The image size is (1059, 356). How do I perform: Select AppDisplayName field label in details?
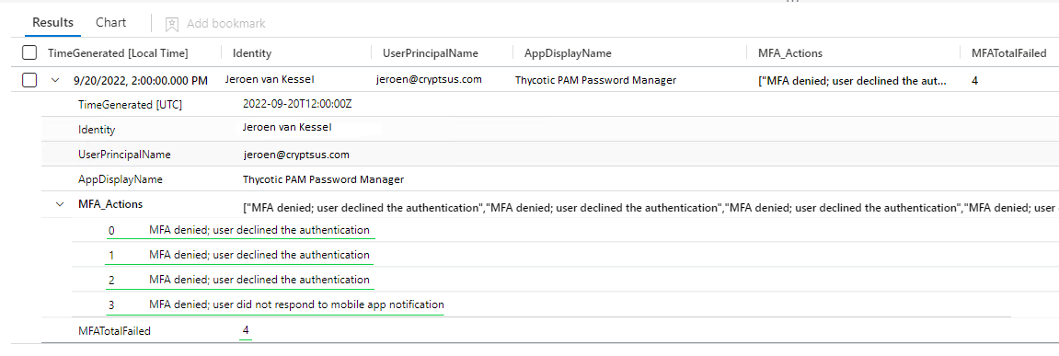click(121, 179)
